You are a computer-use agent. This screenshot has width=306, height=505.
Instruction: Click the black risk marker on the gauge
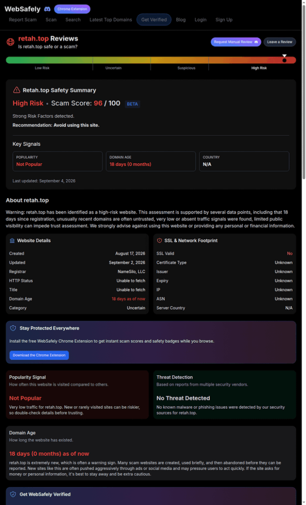click(x=284, y=60)
